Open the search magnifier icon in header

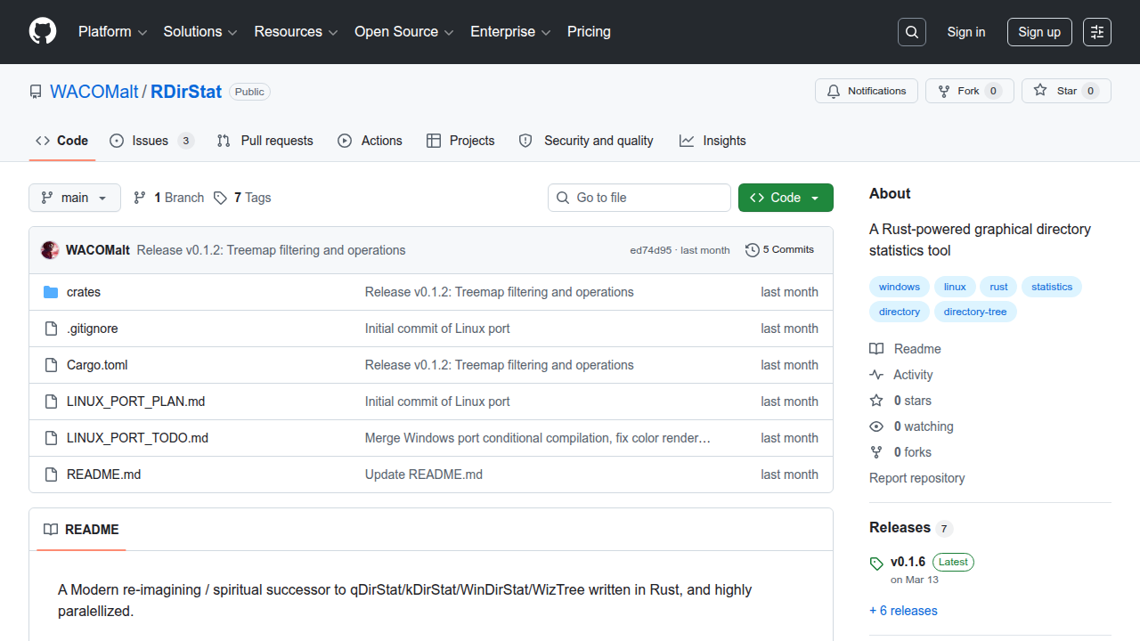point(912,32)
